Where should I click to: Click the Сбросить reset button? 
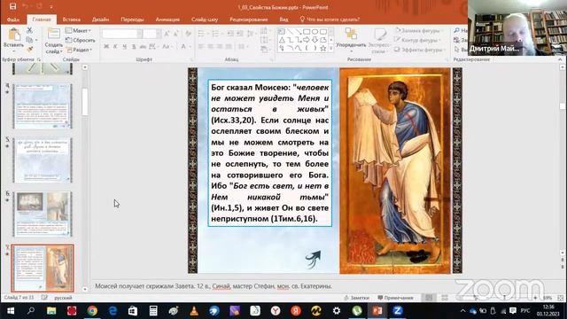click(81, 40)
